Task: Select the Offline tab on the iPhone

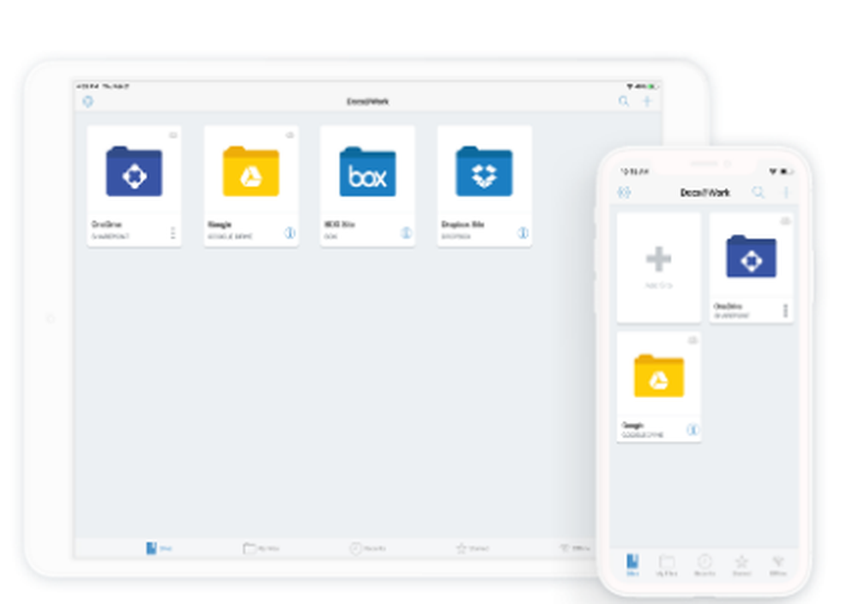Action: pyautogui.click(x=777, y=565)
